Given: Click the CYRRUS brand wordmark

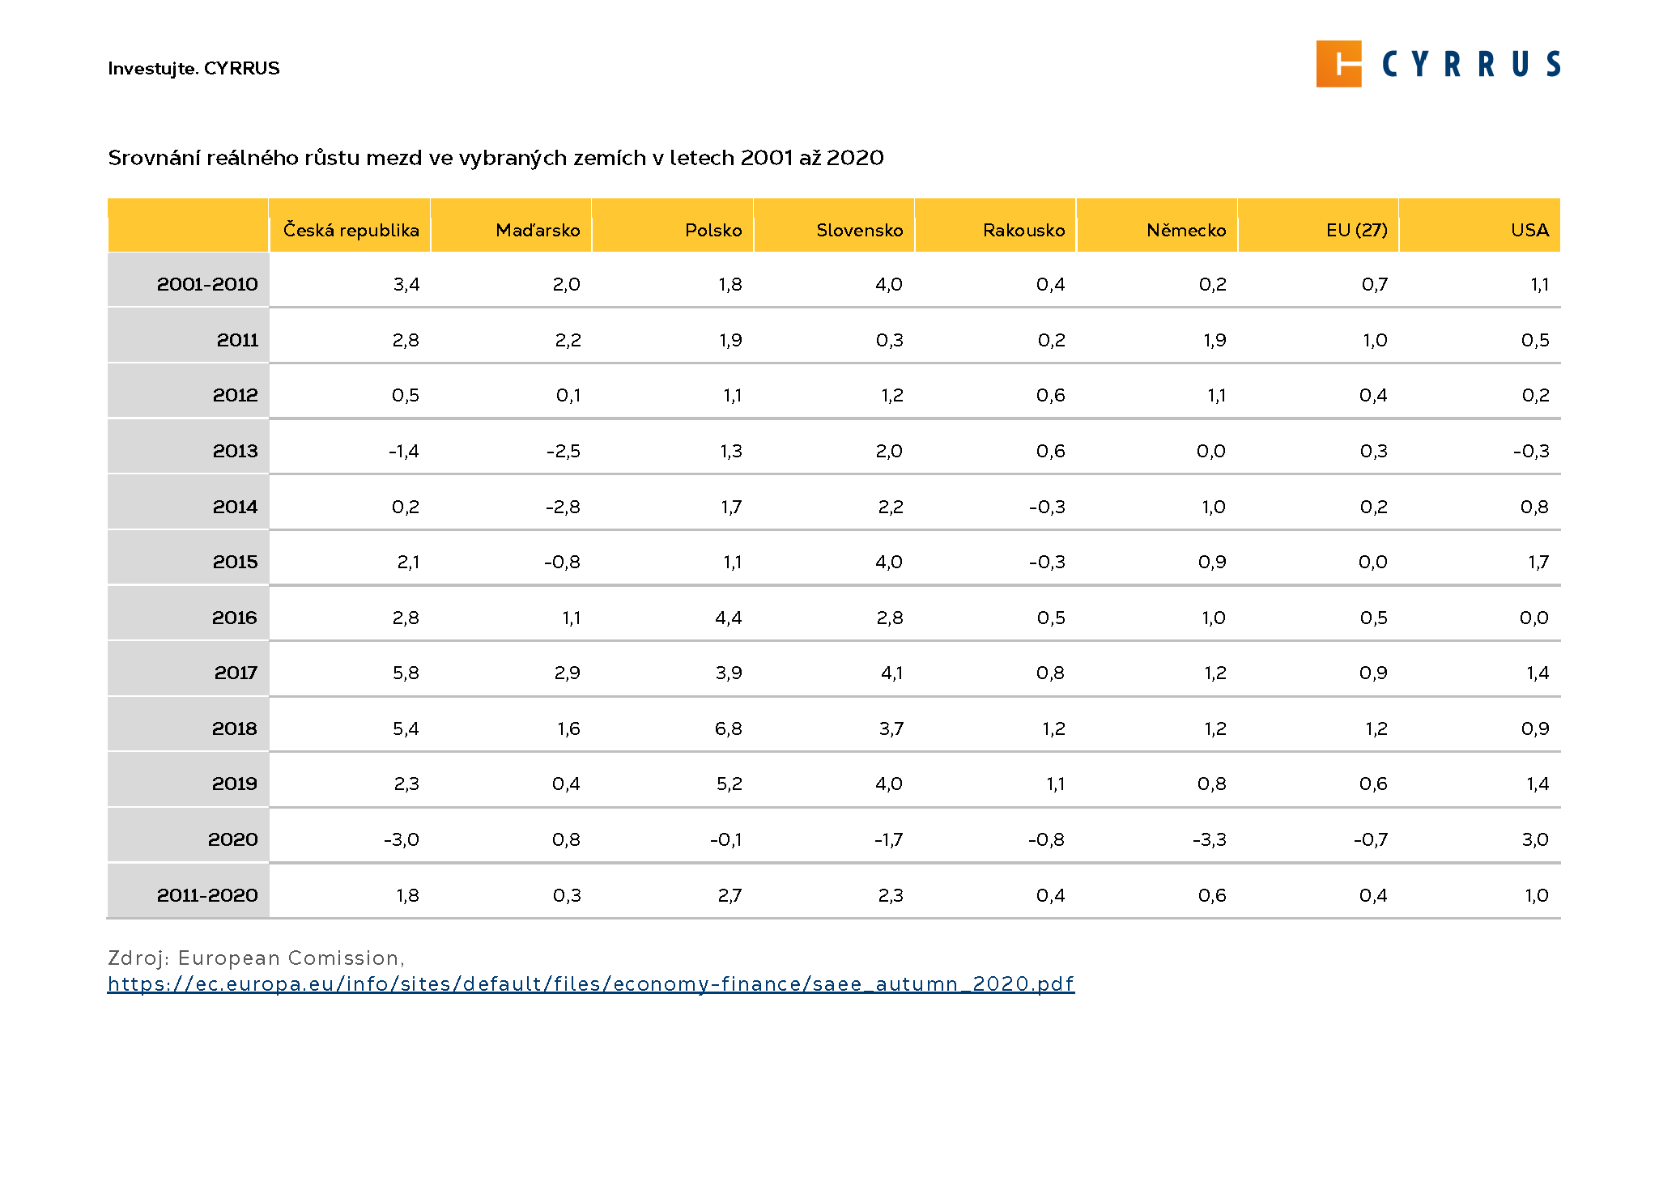Looking at the screenshot, I should click(1471, 64).
